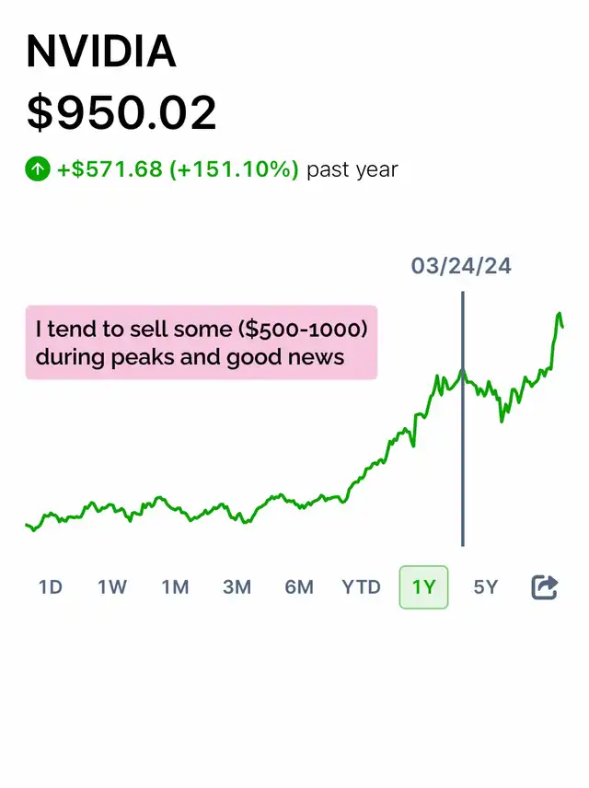The image size is (589, 788).
Task: Open the pink sell-strategy note
Action: [201, 342]
